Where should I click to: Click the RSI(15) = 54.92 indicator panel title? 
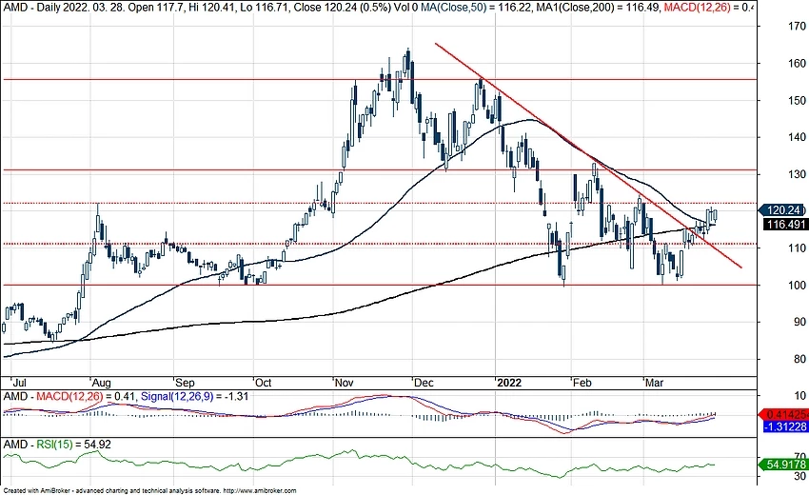73,445
